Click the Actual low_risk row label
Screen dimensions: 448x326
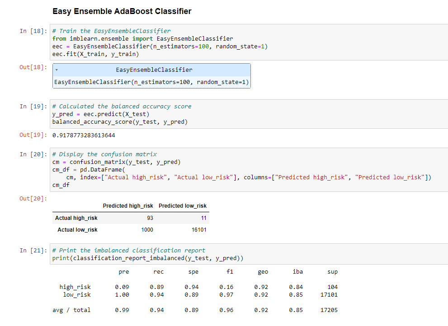coord(77,230)
